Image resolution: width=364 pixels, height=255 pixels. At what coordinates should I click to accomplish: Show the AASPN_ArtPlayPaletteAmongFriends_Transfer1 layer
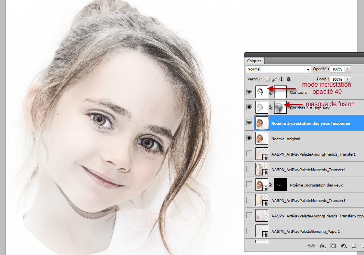click(x=250, y=154)
